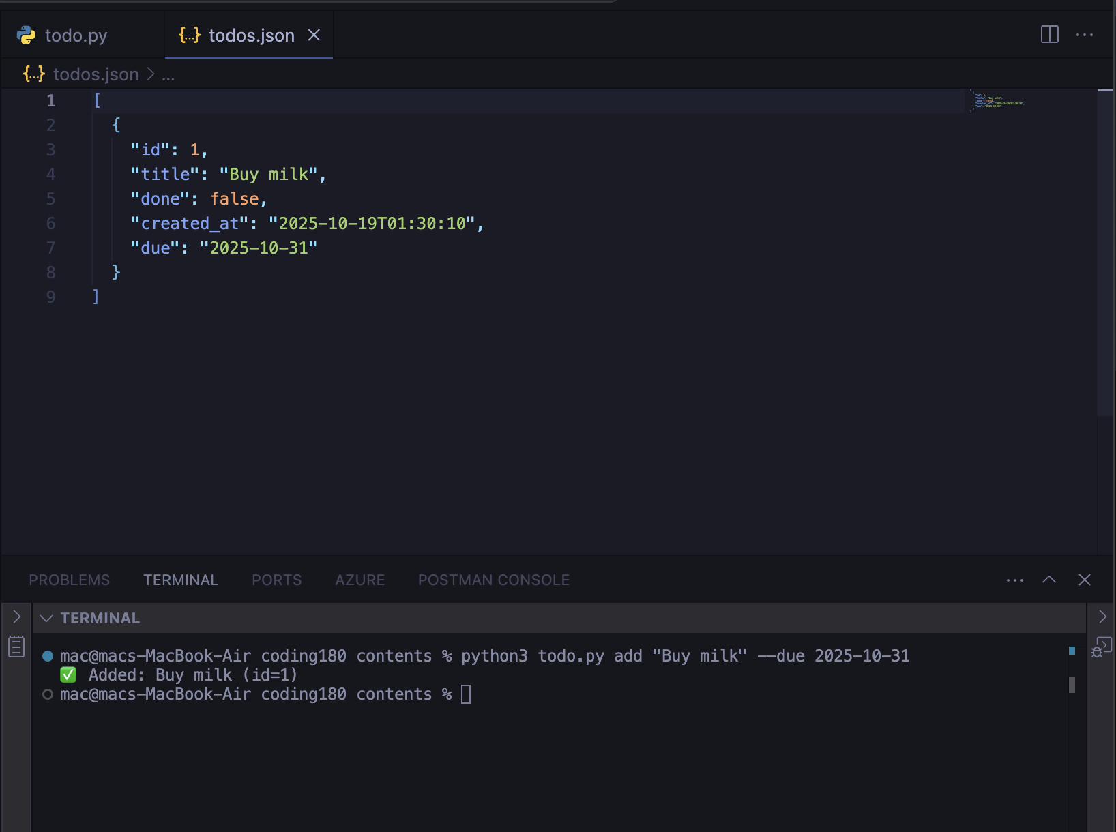
Task: Select the AZURE panel tab
Action: coord(359,580)
